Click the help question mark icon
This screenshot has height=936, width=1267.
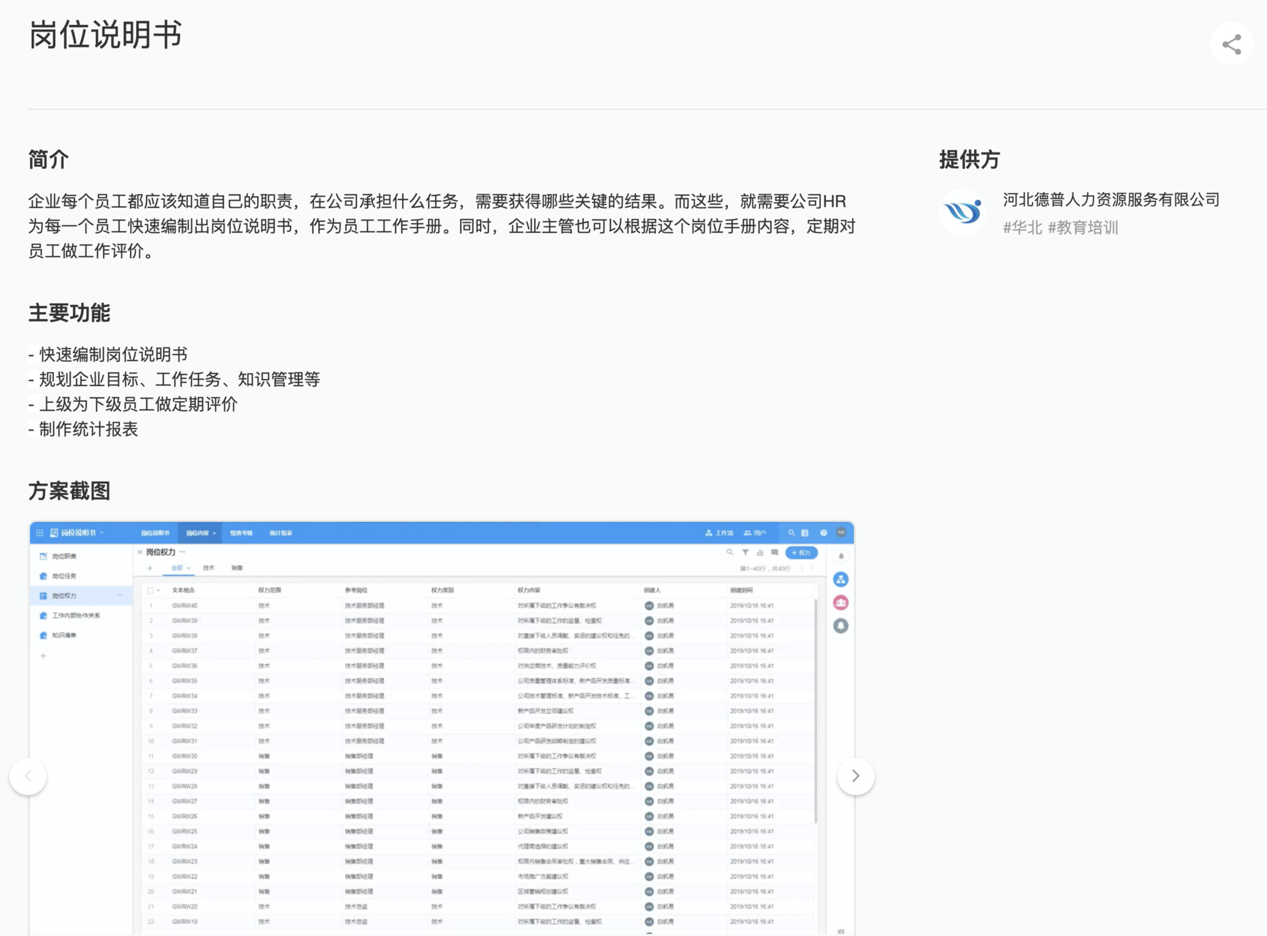(823, 533)
